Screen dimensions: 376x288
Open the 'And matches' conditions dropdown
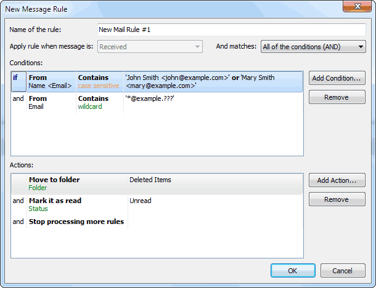[x=313, y=47]
